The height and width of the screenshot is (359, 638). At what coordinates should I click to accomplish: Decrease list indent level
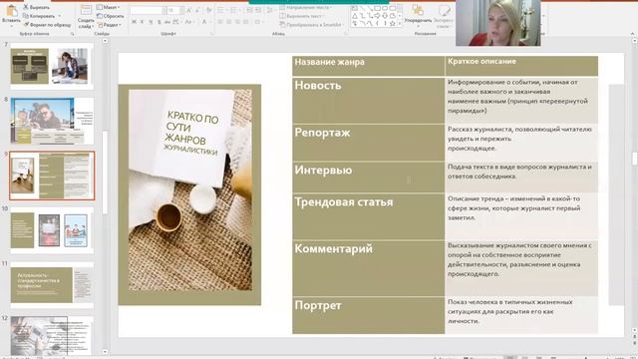point(249,10)
